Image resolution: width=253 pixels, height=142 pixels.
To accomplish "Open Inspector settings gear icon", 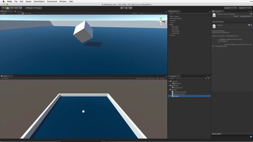I will point(251,14).
